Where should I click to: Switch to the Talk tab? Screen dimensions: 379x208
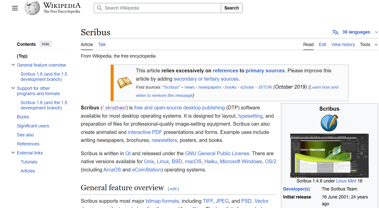102,45
